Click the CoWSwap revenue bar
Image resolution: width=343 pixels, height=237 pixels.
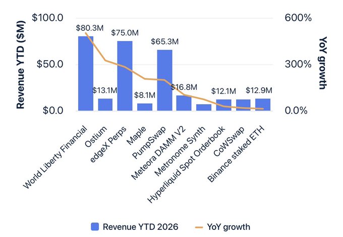pos(243,105)
